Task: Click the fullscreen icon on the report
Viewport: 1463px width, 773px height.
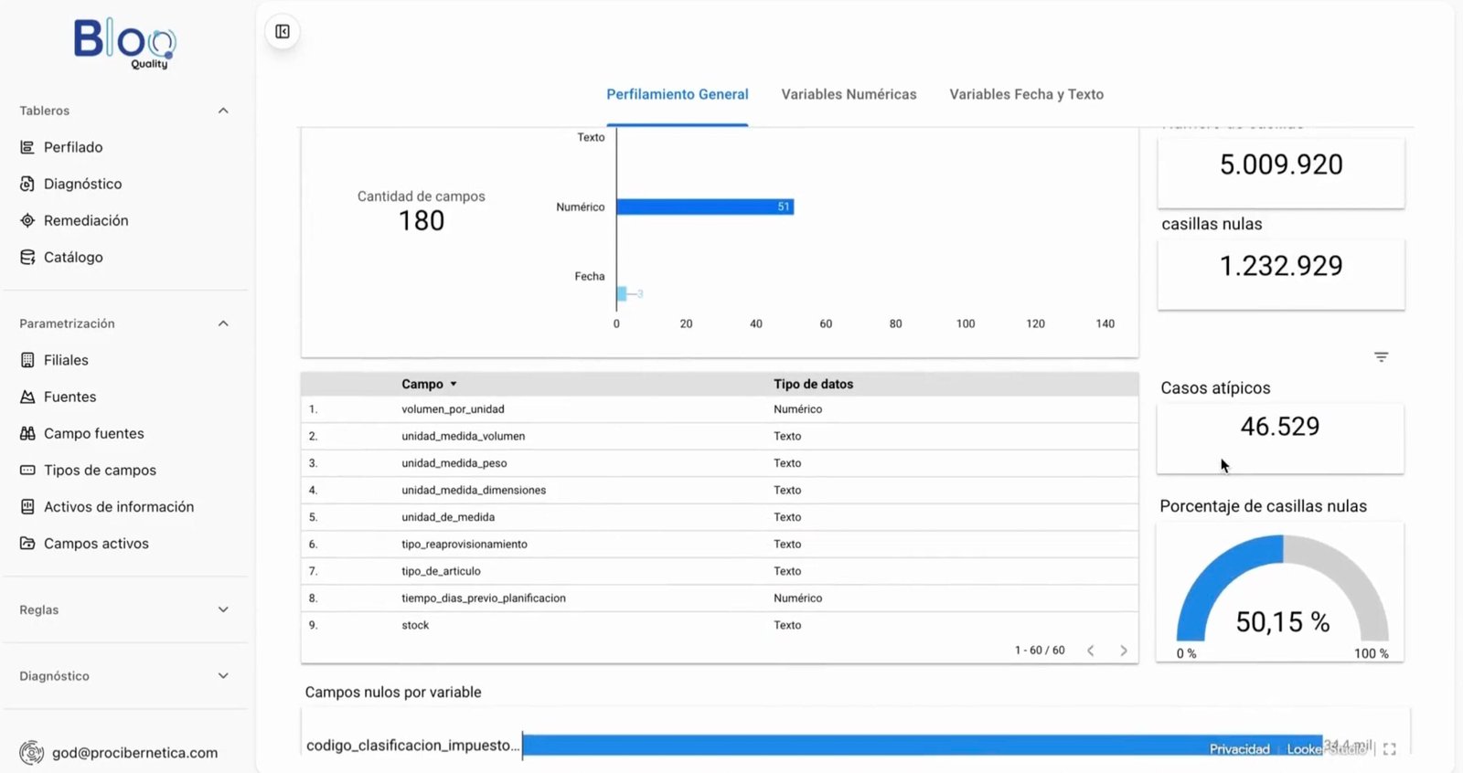Action: point(1389,749)
